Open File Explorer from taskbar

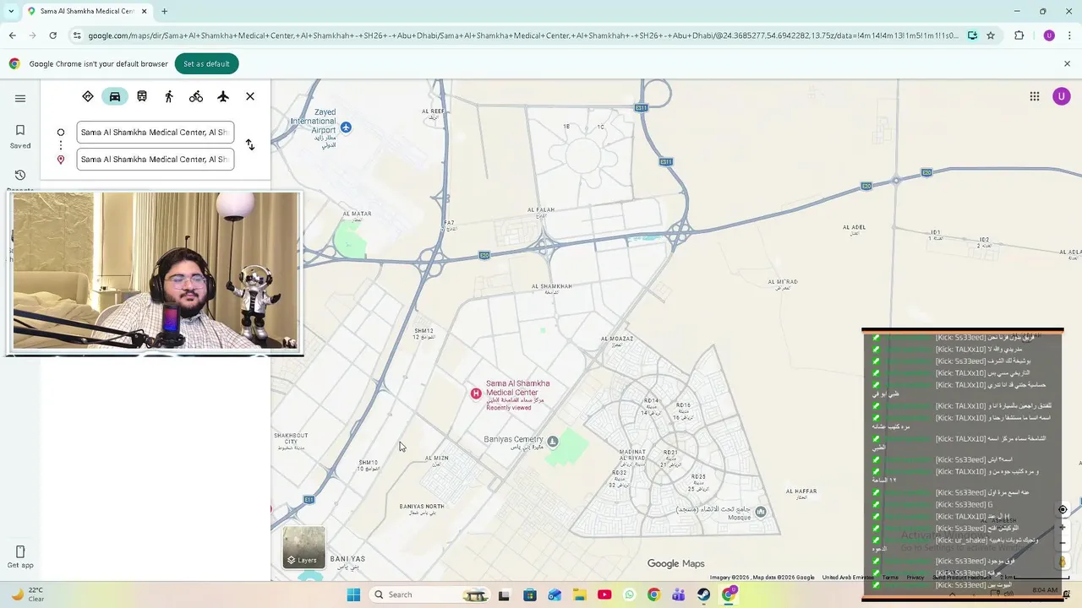580,594
